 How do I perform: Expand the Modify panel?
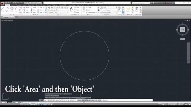[35, 15]
